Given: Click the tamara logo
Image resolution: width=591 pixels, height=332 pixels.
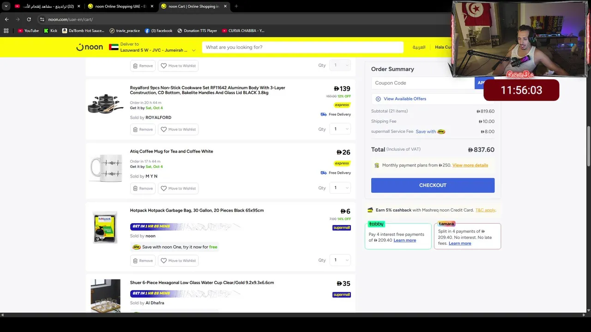Looking at the screenshot, I should click(x=446, y=224).
